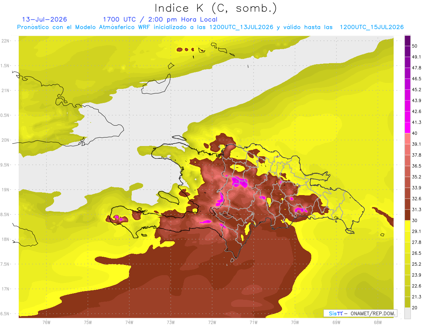Click colorbar value "37.8"
The image size is (424, 327).
coord(417,155)
